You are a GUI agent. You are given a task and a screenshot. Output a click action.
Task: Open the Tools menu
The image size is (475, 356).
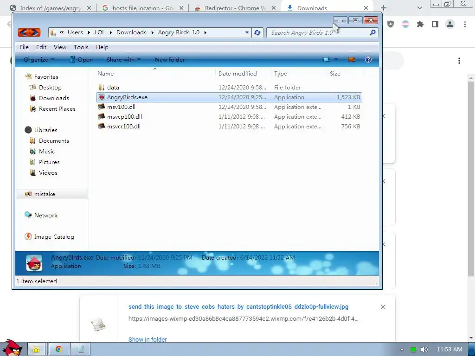(x=81, y=47)
